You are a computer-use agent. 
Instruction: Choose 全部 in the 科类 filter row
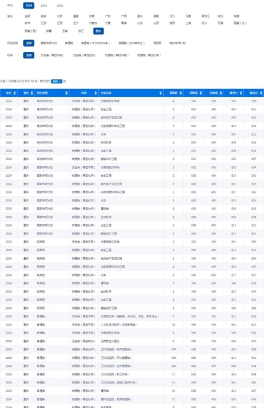tap(29, 55)
